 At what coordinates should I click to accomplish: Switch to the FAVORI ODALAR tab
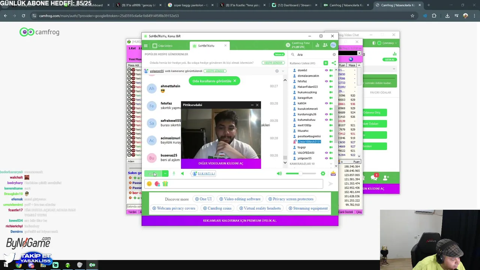point(381,93)
